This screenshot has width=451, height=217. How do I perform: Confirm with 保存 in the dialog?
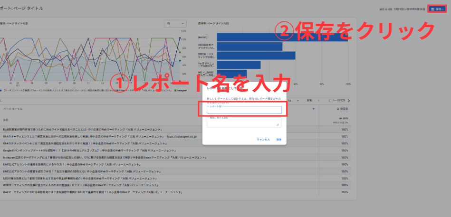pyautogui.click(x=279, y=140)
